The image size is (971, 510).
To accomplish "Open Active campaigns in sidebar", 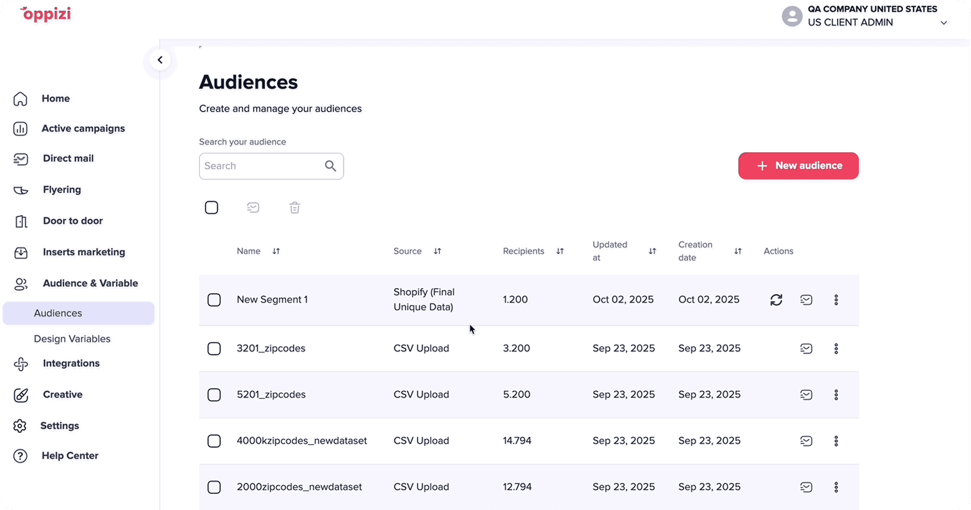I will point(84,128).
